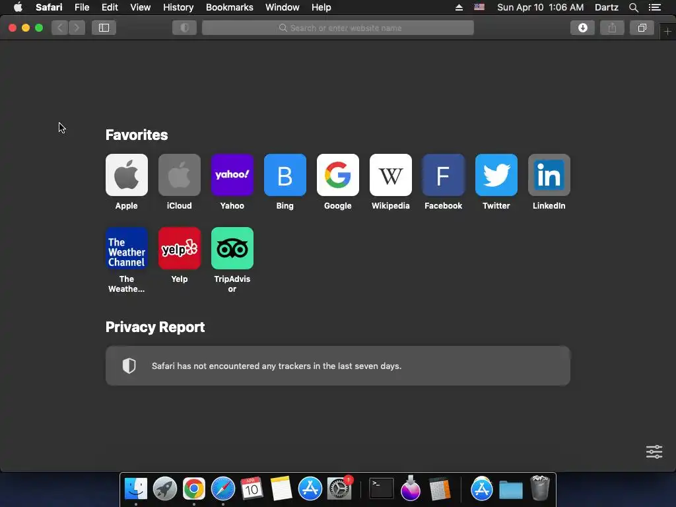Image resolution: width=676 pixels, height=507 pixels.
Task: Open the Apple favorite tile
Action: click(x=126, y=174)
